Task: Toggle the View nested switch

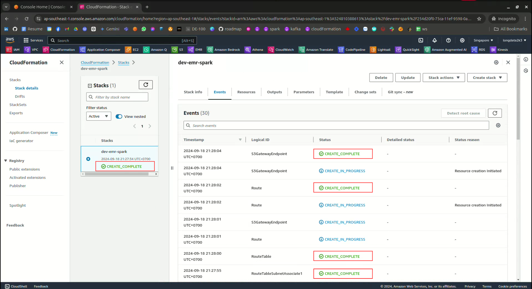Action: [119, 117]
